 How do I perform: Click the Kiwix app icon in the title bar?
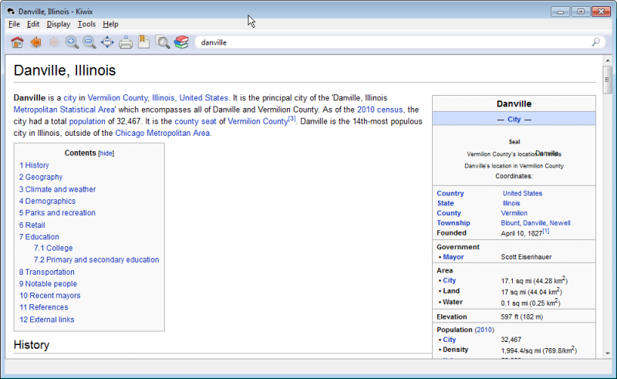click(x=12, y=12)
